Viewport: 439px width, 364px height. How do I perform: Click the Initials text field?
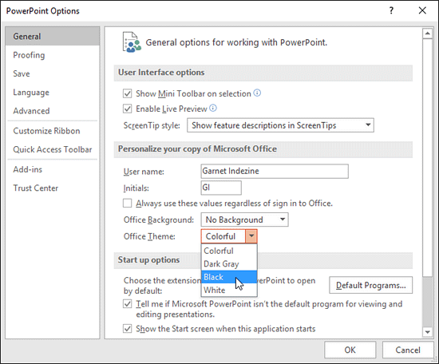pyautogui.click(x=221, y=188)
